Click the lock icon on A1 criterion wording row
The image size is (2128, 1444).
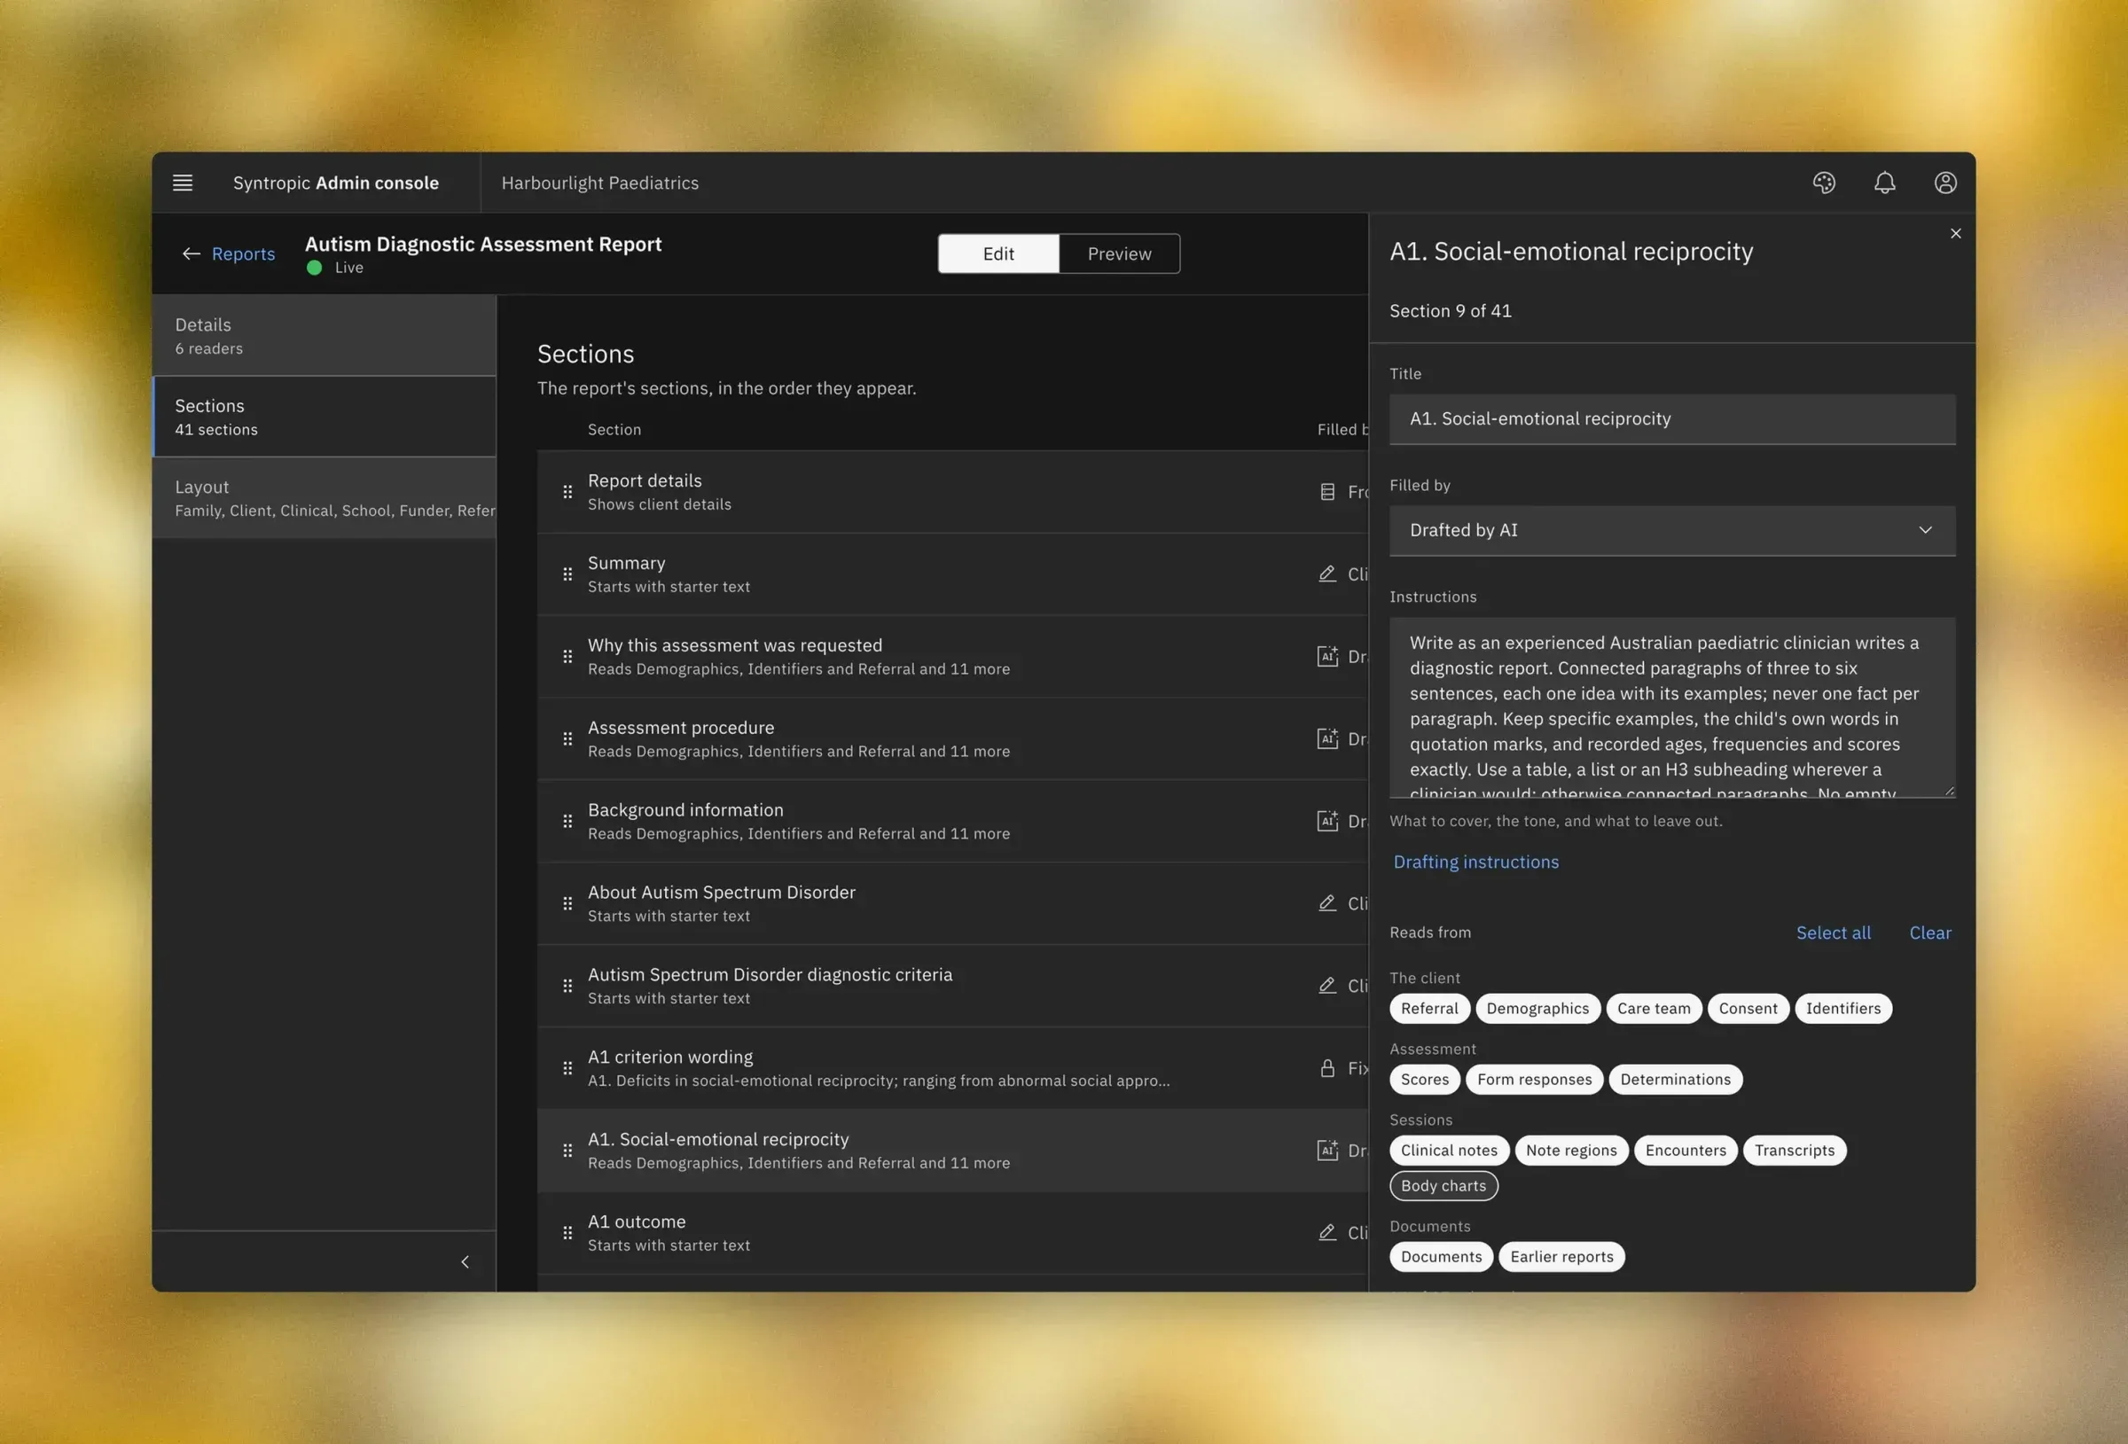[1326, 1067]
